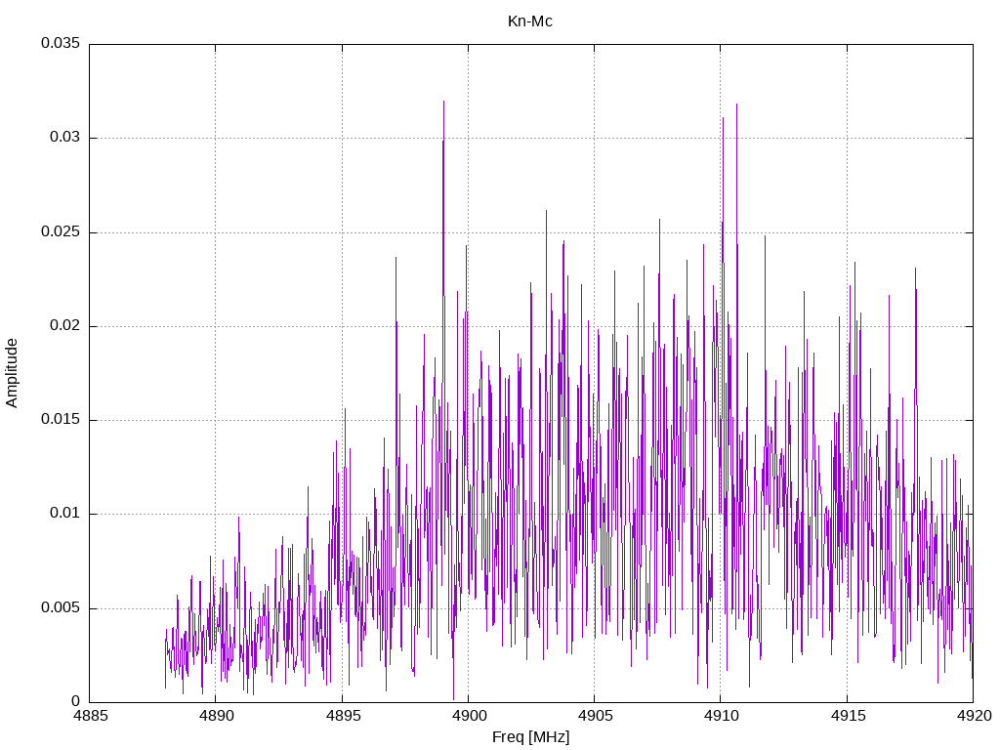The height and width of the screenshot is (750, 1000).
Task: Click the 0.015 y-axis tick label
Action: (61, 419)
